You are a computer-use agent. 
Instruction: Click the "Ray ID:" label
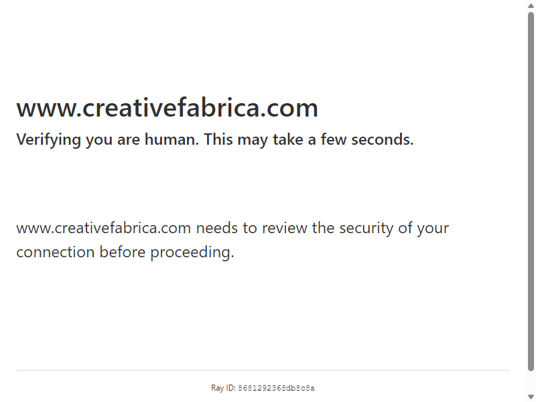(x=223, y=388)
